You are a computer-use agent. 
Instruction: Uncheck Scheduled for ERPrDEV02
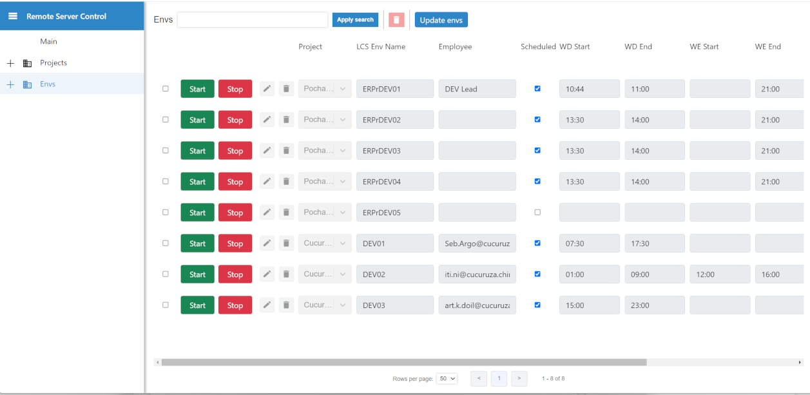point(537,120)
